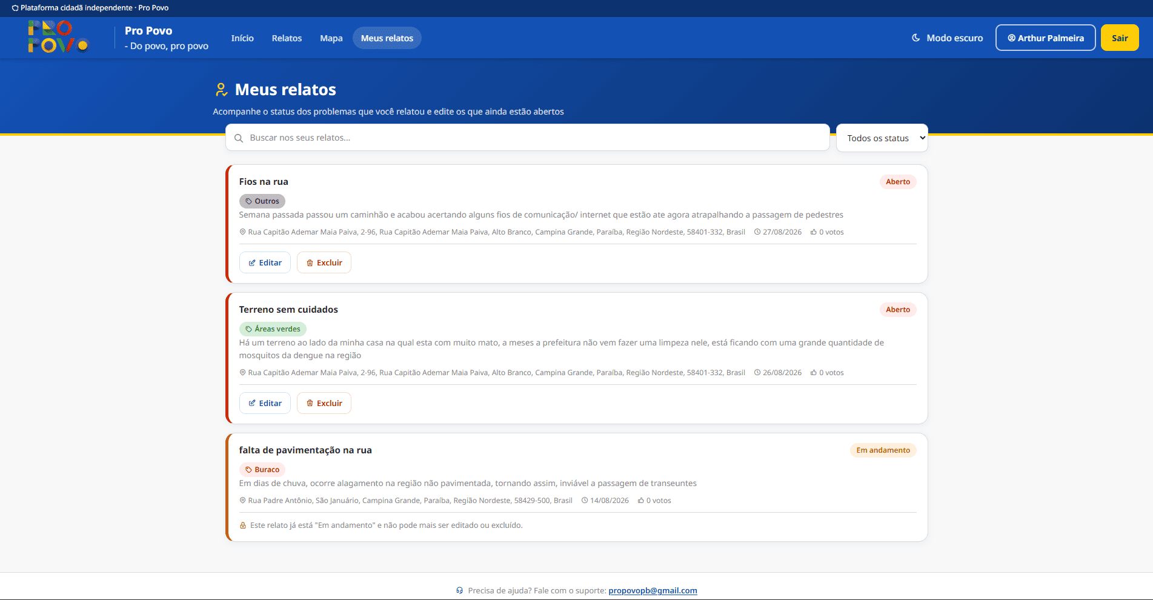Viewport: 1153px width, 600px height.
Task: Edit the Fios na rua report
Action: click(x=265, y=262)
